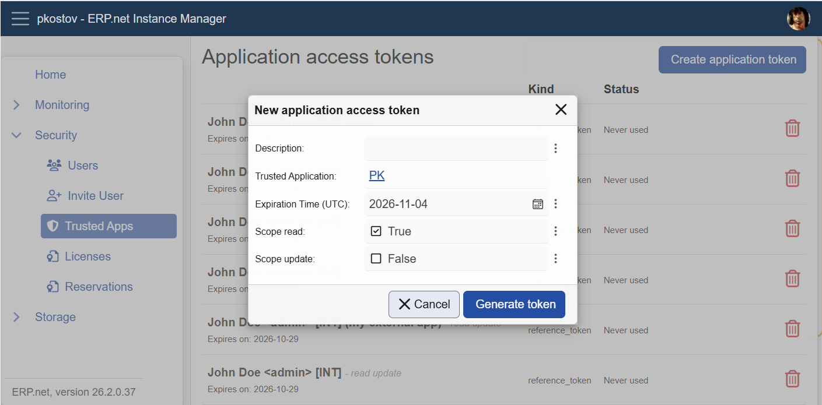Click the Storage label in the sidebar
This screenshot has width=822, height=405.
[x=55, y=317]
